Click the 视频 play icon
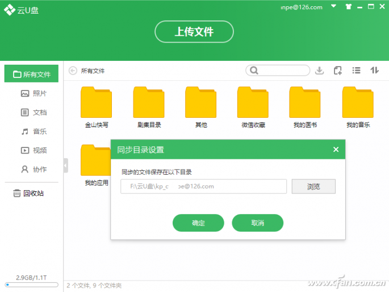 [x=25, y=150]
